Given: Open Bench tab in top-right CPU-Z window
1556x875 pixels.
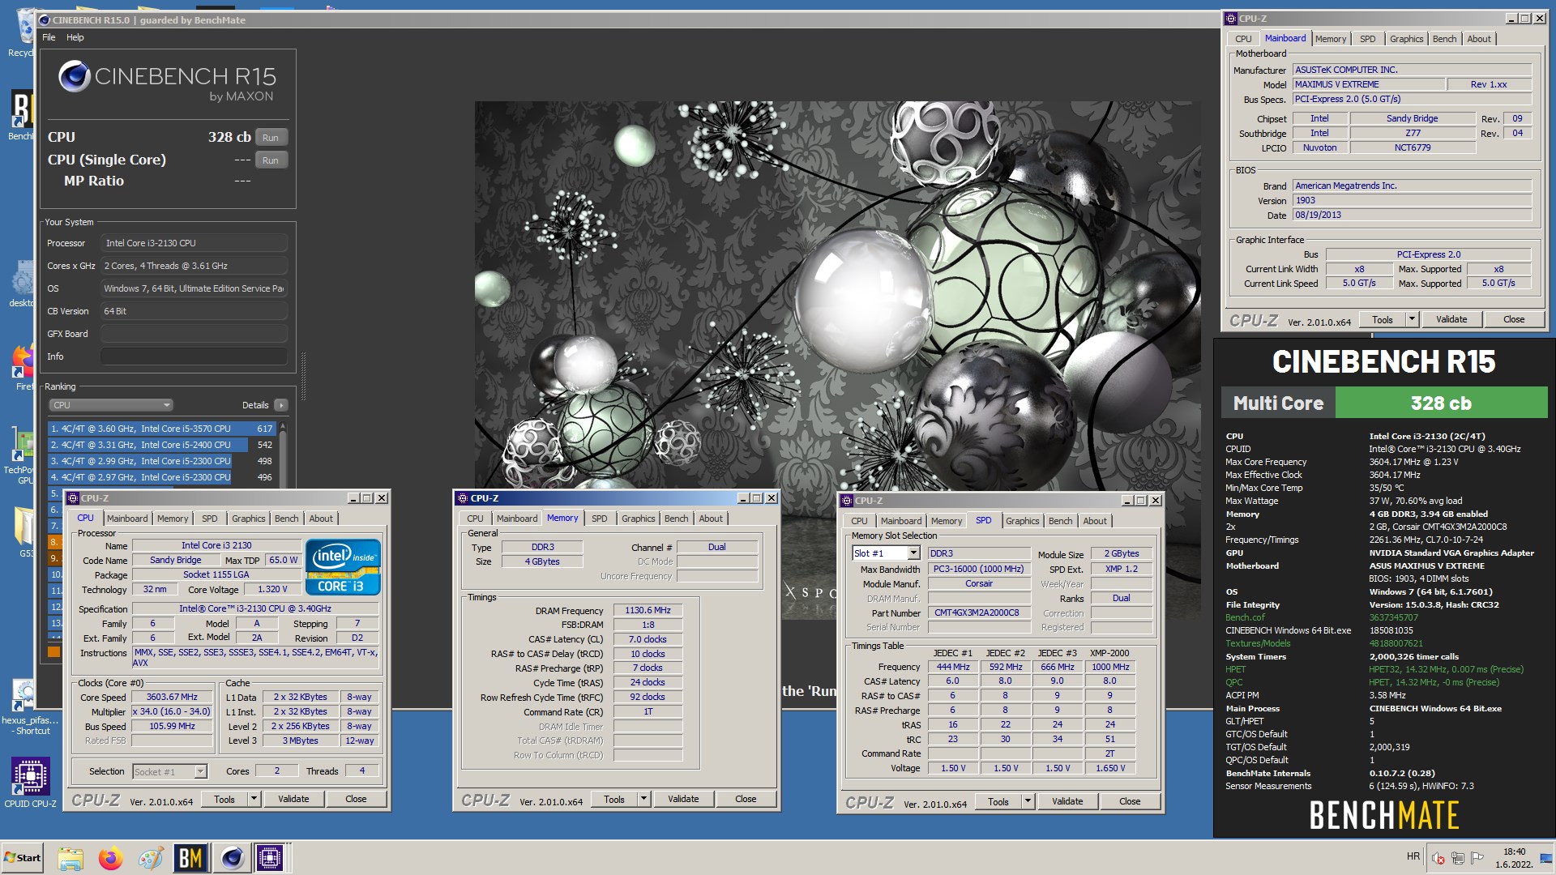Looking at the screenshot, I should 1444,39.
